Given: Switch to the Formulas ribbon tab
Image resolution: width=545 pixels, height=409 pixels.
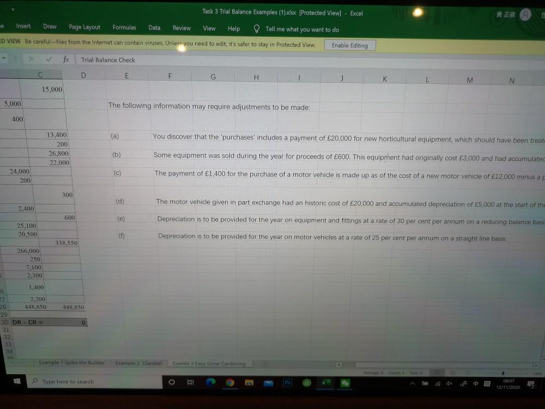Looking at the screenshot, I should (x=124, y=28).
